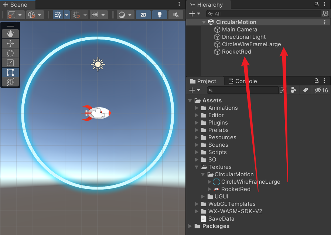The image size is (331, 235).
Task: Expand the Prefabs folder
Action: point(197,130)
